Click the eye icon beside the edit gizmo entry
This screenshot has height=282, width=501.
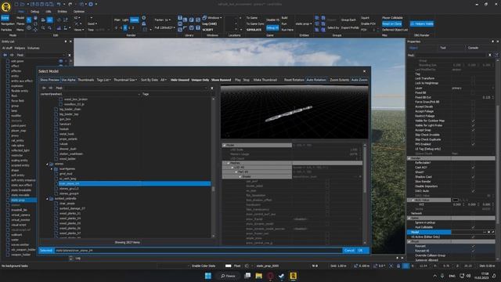click(x=60, y=61)
